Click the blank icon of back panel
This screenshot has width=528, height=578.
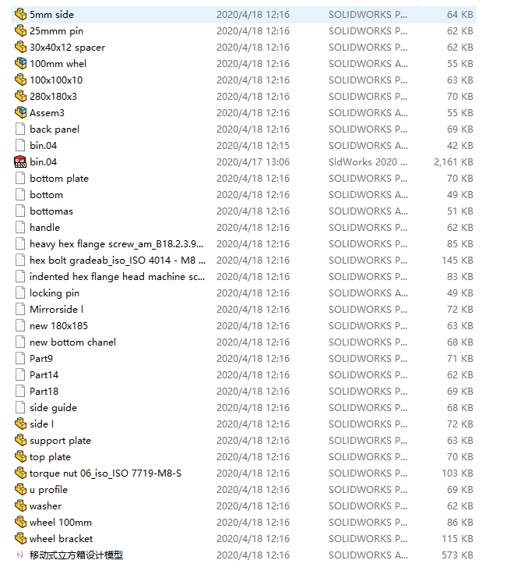(x=20, y=129)
